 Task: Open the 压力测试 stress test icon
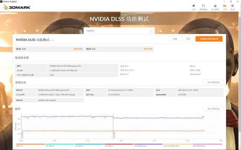tap(215, 7)
